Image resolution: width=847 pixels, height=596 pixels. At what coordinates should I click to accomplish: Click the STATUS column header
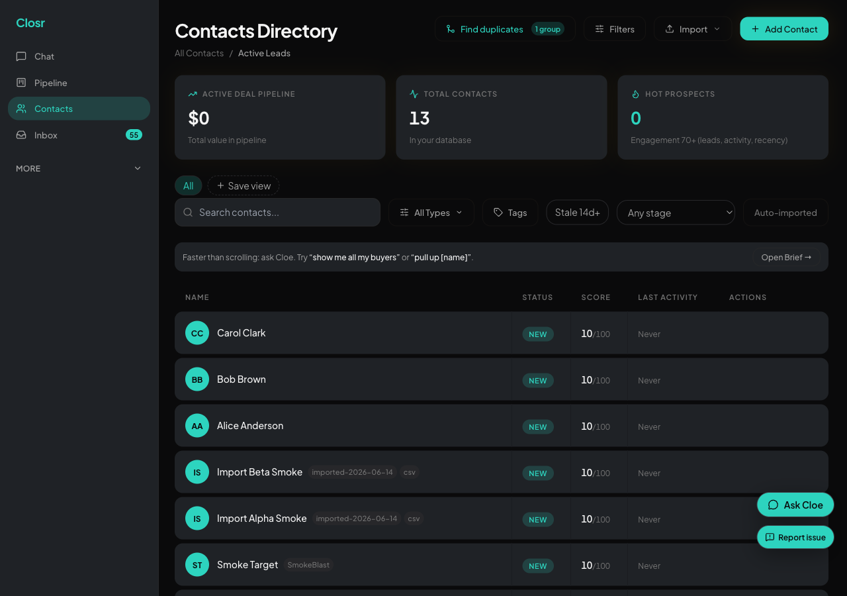pyautogui.click(x=537, y=297)
